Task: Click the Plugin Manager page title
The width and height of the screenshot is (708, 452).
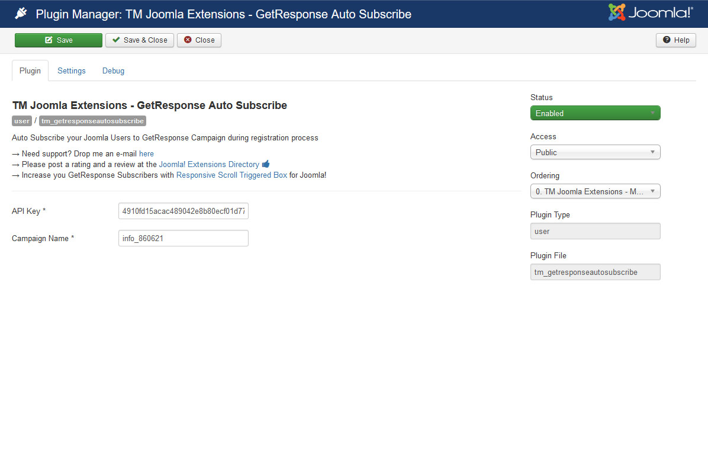Action: tap(224, 14)
